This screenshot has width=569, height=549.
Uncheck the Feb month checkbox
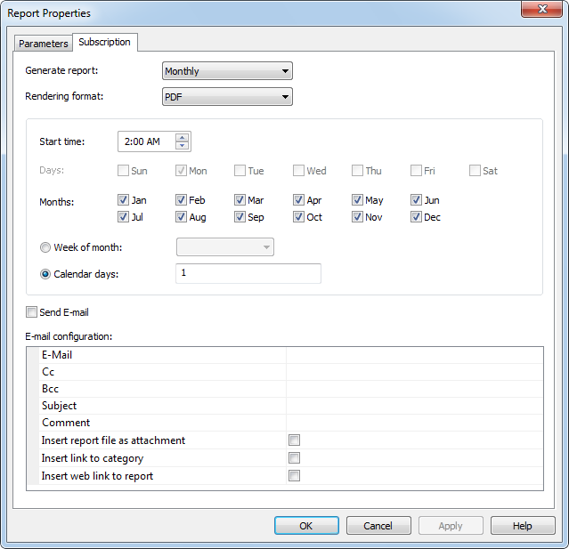pyautogui.click(x=181, y=200)
